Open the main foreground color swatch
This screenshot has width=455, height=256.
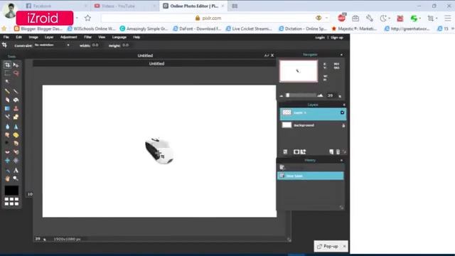pyautogui.click(x=11, y=191)
